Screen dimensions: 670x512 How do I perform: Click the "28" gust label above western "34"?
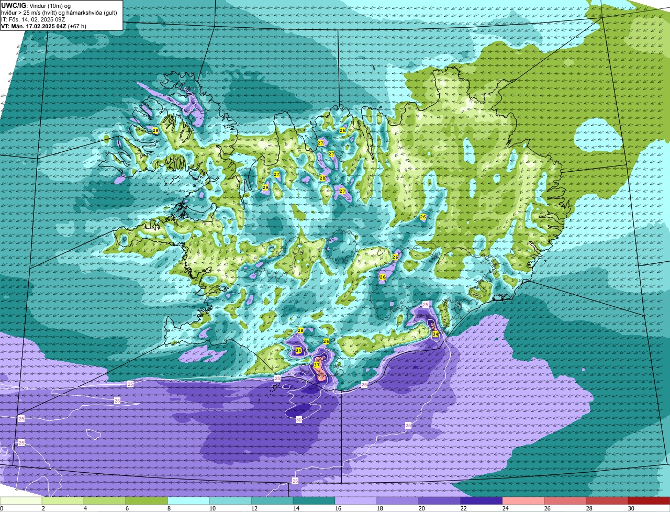tap(300, 330)
